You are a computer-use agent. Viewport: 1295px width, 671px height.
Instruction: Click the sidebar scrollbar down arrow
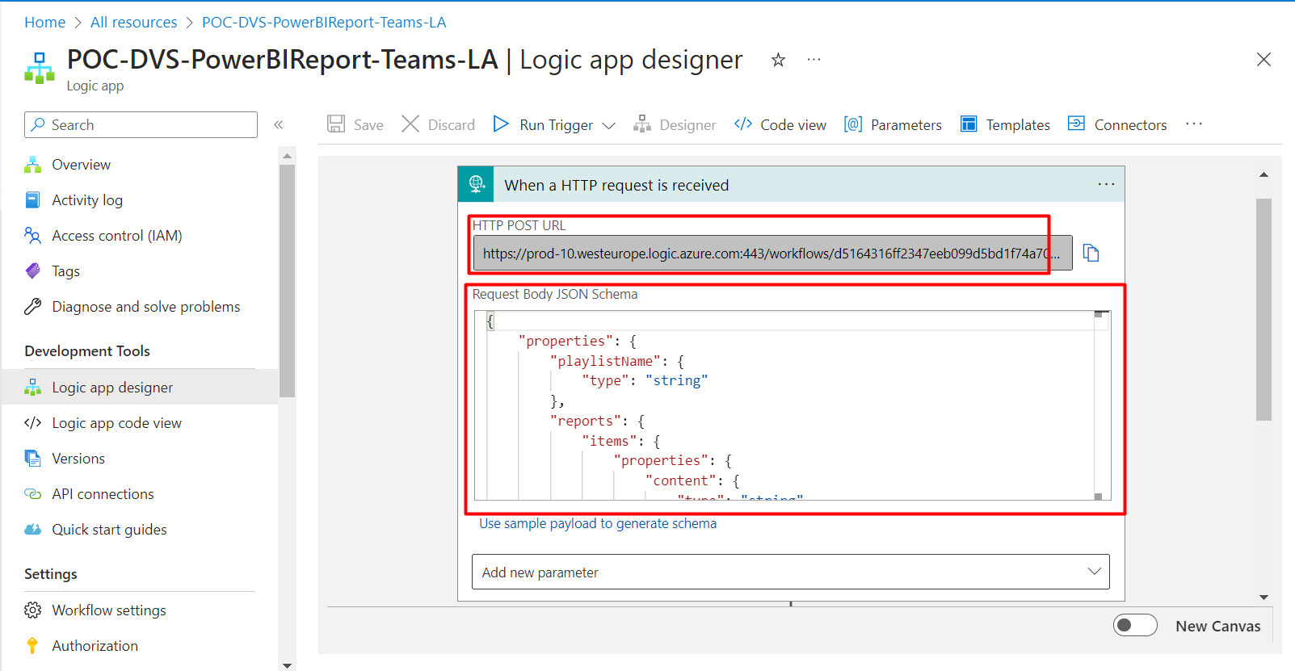pyautogui.click(x=287, y=665)
